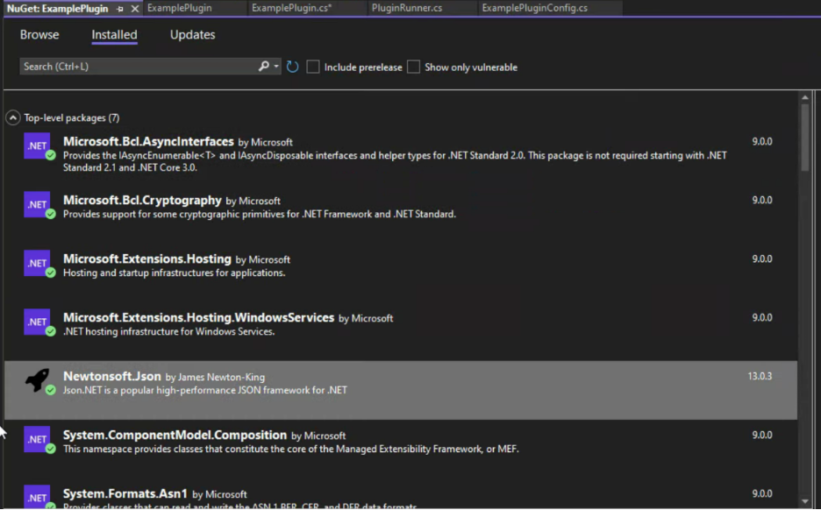821x510 pixels.
Task: Click the search magnifier icon
Action: [x=263, y=67]
